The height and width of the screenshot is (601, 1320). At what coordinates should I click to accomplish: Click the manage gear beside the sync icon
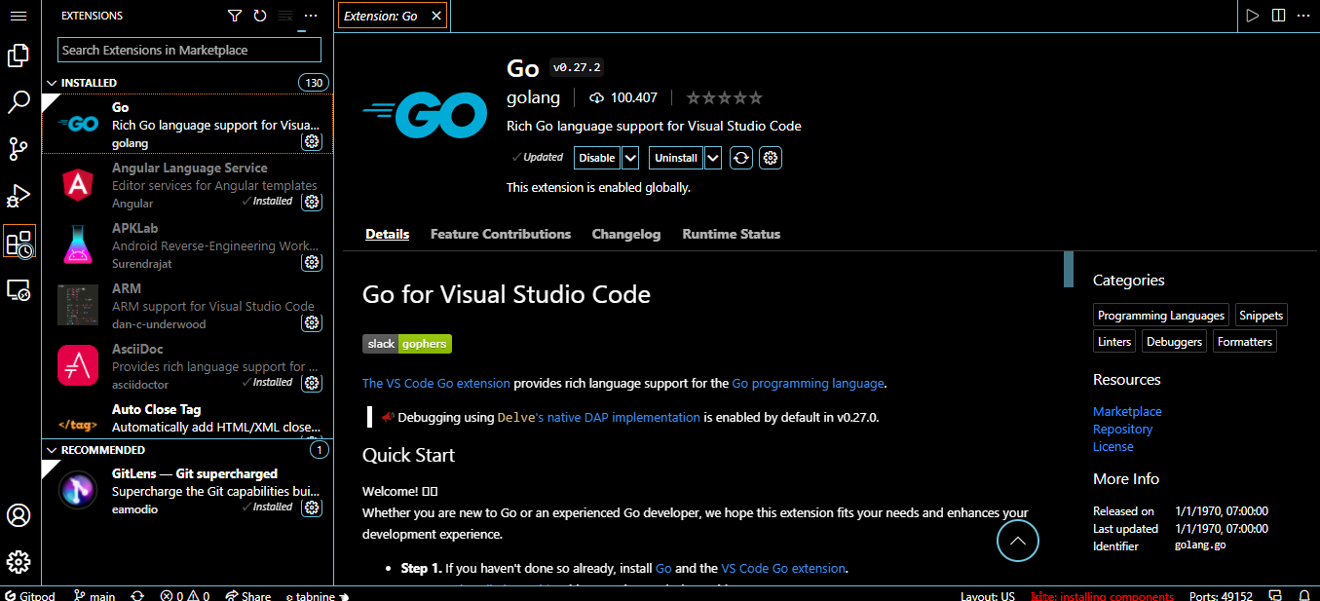click(771, 158)
